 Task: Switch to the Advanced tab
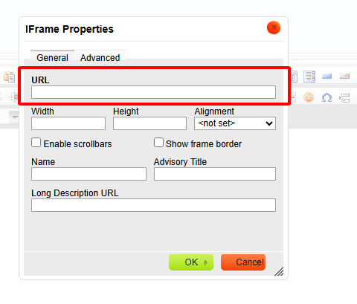click(x=100, y=58)
